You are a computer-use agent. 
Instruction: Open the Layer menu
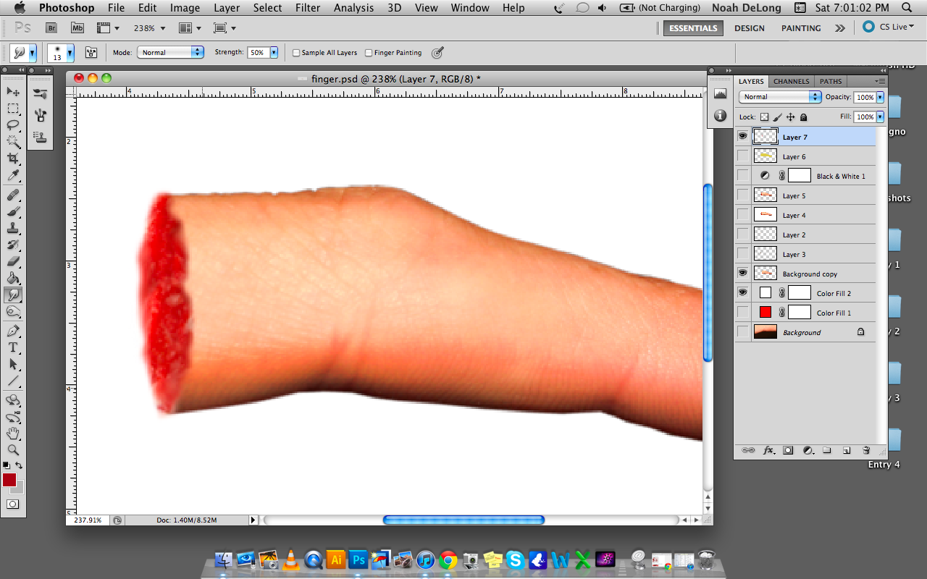pyautogui.click(x=227, y=8)
